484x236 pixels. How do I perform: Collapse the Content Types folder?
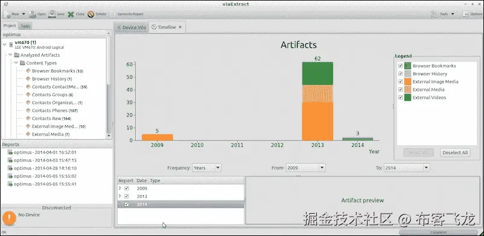click(16, 63)
